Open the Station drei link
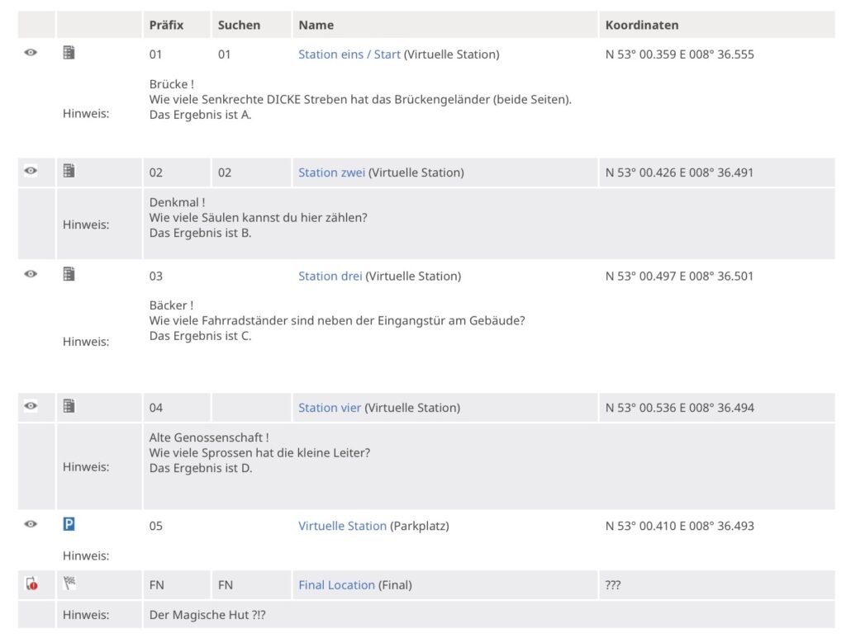 coord(330,276)
